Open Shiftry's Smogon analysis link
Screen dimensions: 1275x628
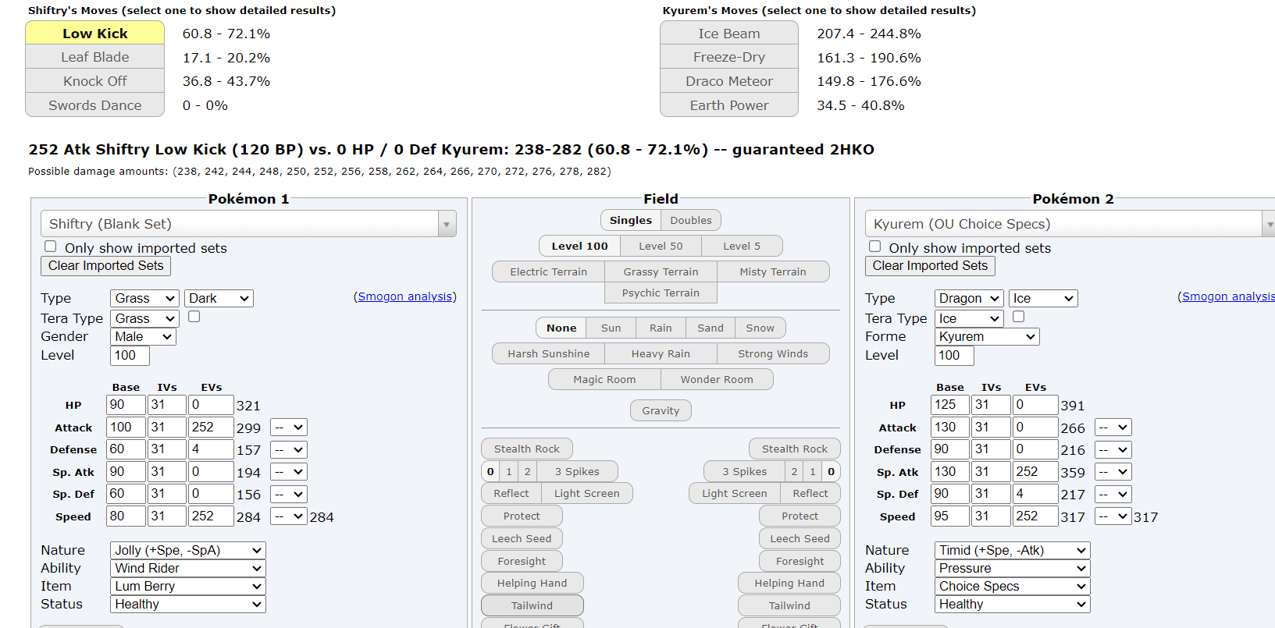(405, 296)
